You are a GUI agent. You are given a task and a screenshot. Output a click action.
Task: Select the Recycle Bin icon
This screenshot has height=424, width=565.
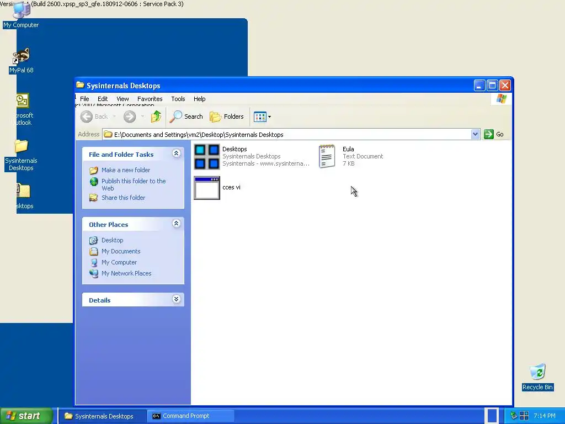pyautogui.click(x=537, y=377)
